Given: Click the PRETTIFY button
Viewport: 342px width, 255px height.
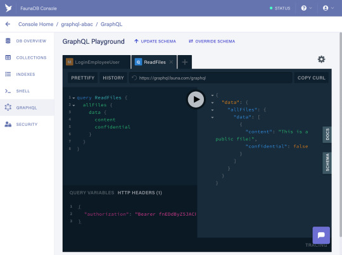Looking at the screenshot, I should (83, 78).
